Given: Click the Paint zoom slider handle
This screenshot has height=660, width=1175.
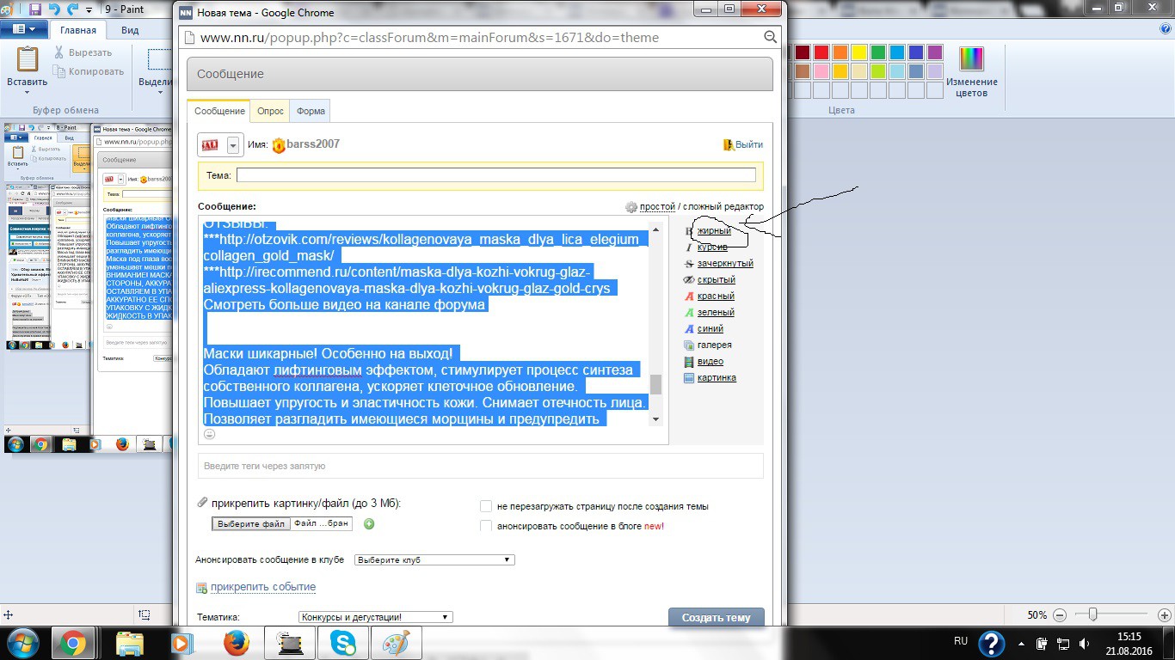Looking at the screenshot, I should click(x=1093, y=614).
